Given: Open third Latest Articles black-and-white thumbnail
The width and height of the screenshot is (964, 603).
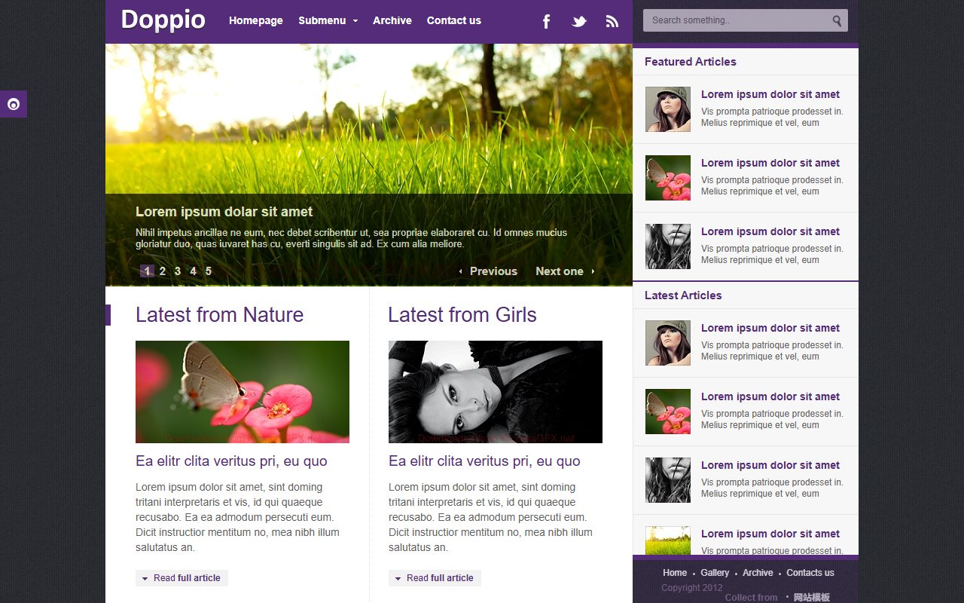Looking at the screenshot, I should (x=668, y=480).
